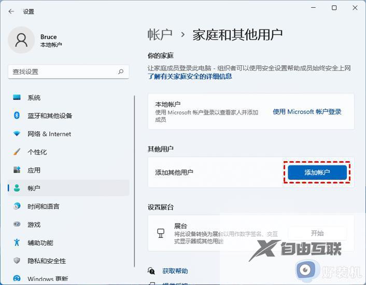Click the 开始 kiosk button

[317, 233]
